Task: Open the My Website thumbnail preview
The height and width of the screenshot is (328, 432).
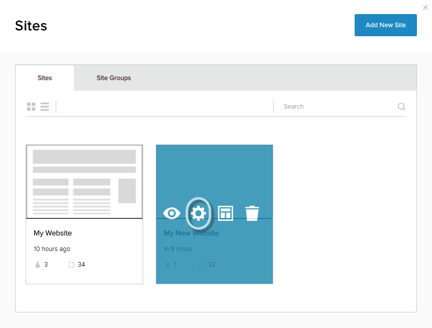Action: (x=84, y=182)
